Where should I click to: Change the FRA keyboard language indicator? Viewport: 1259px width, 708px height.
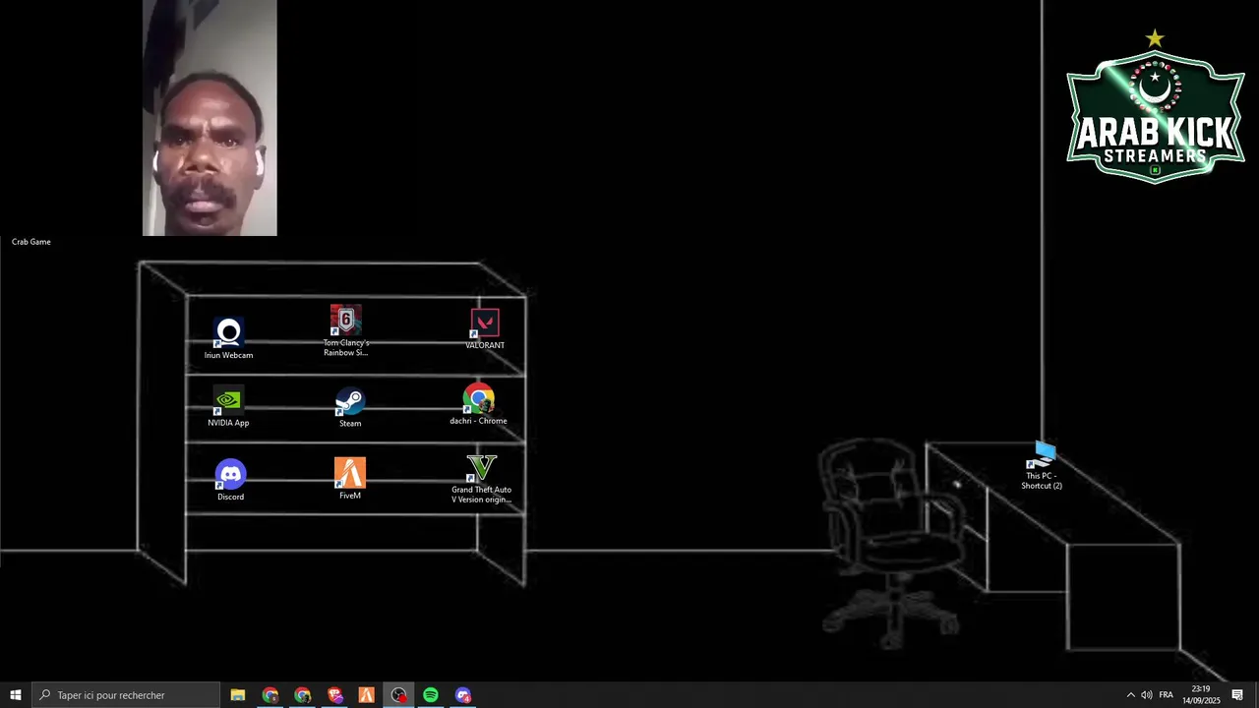[1167, 695]
